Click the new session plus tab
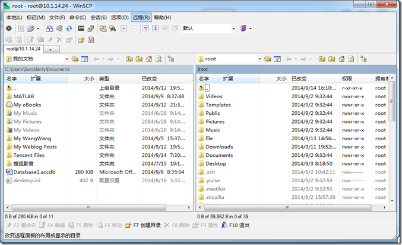This screenshot has width=402, height=245. (x=50, y=50)
